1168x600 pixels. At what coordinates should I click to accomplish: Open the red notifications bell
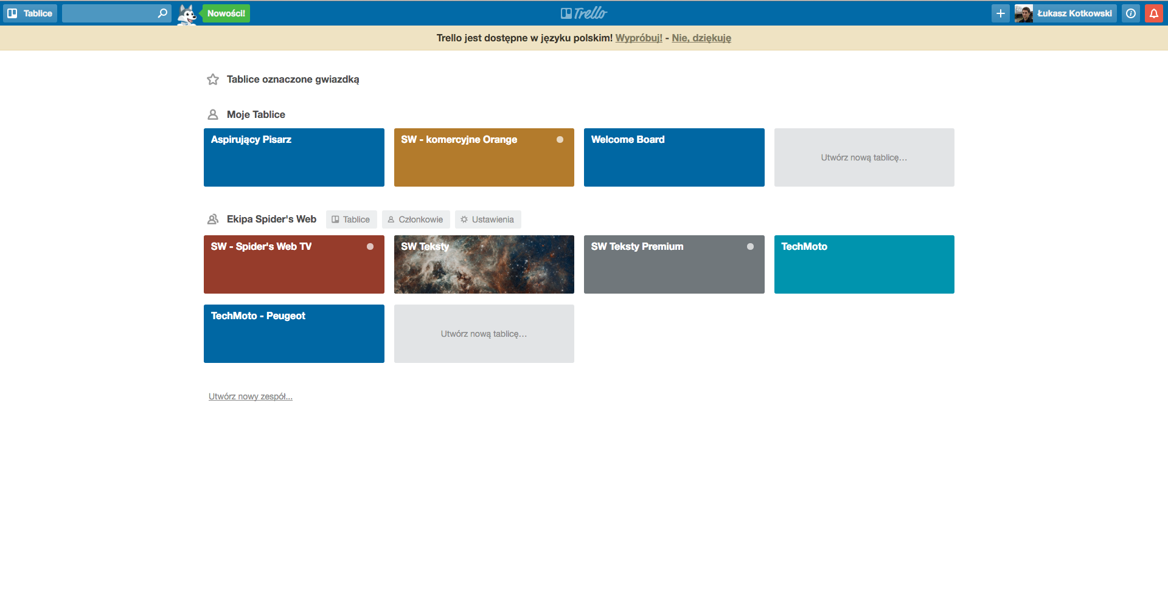click(1153, 13)
